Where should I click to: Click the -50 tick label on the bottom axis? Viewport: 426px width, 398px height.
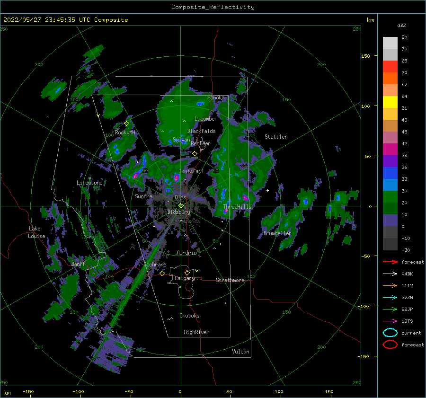coord(129,391)
